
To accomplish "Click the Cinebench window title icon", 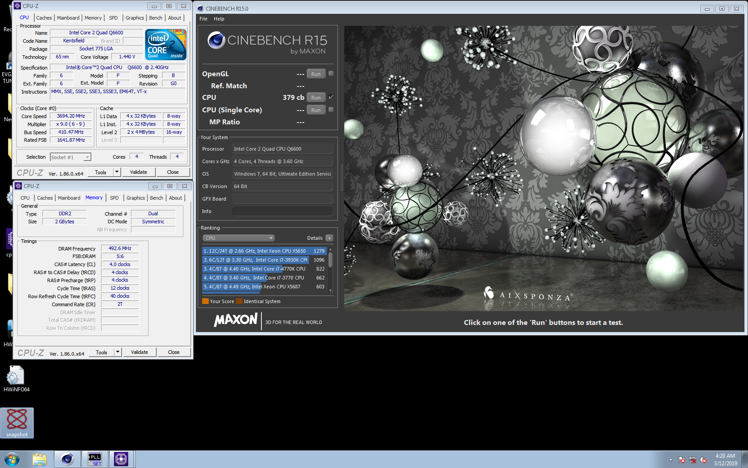I will [x=200, y=8].
